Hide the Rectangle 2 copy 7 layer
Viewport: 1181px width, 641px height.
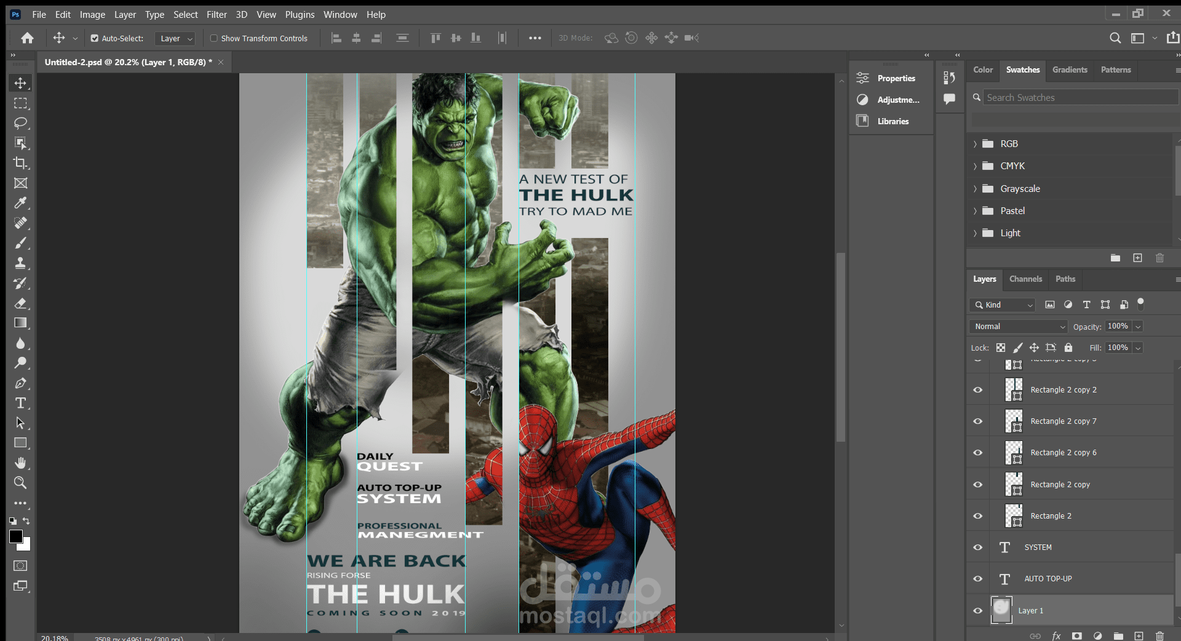click(978, 421)
